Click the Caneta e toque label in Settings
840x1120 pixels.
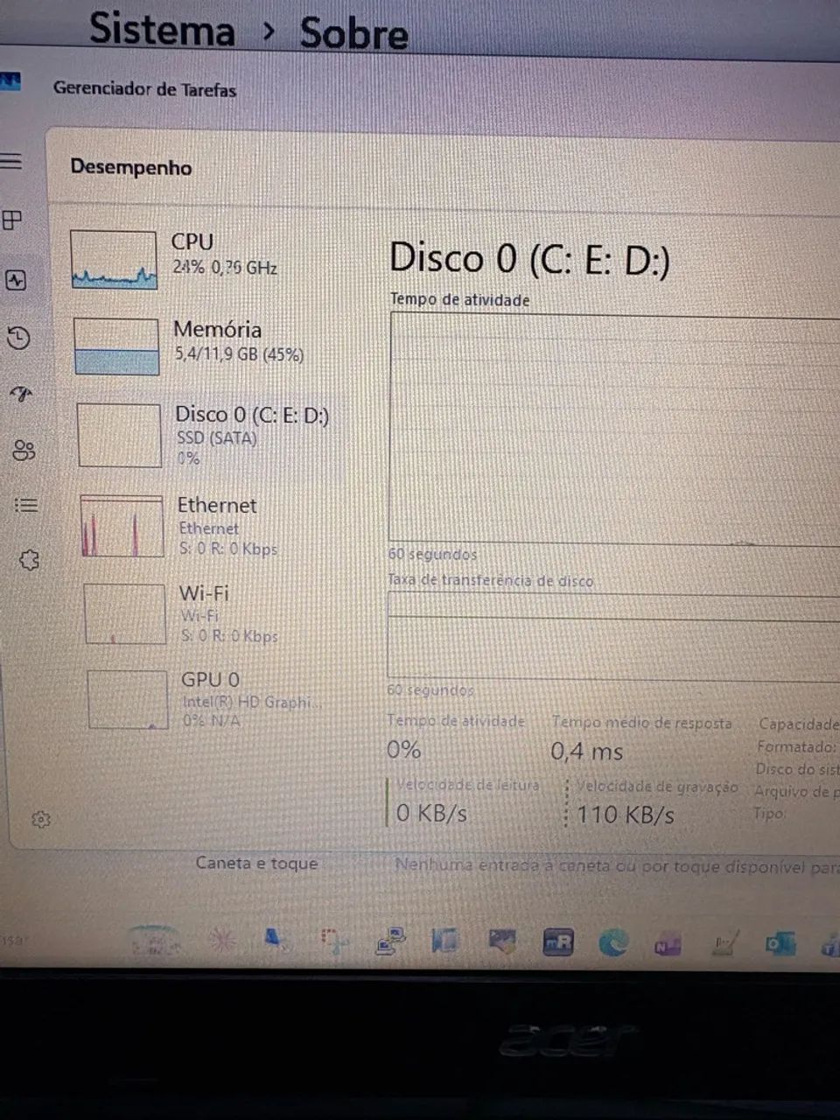click(x=256, y=863)
